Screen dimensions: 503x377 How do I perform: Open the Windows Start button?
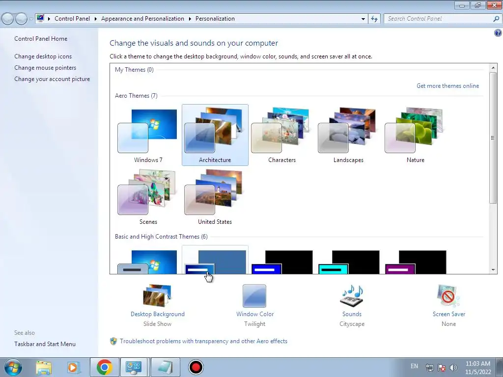coord(13,367)
